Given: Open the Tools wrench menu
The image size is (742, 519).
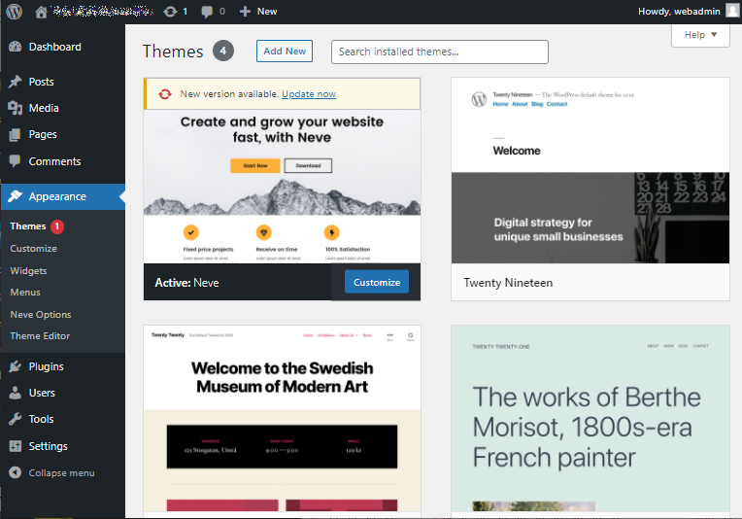Looking at the screenshot, I should pyautogui.click(x=15, y=419).
